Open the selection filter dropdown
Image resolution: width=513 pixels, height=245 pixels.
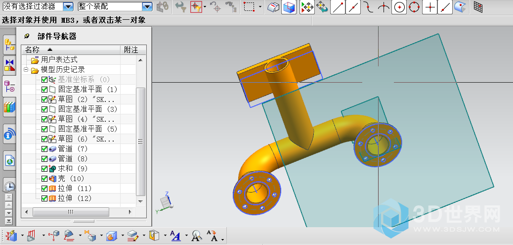69,7
